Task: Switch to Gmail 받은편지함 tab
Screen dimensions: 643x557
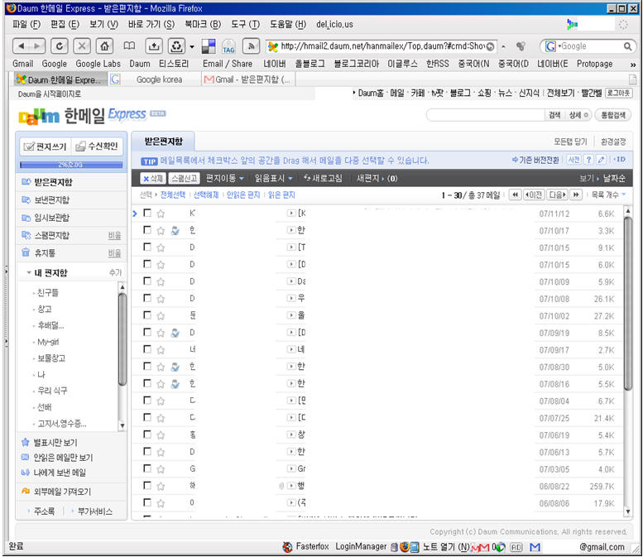Action: [x=248, y=79]
